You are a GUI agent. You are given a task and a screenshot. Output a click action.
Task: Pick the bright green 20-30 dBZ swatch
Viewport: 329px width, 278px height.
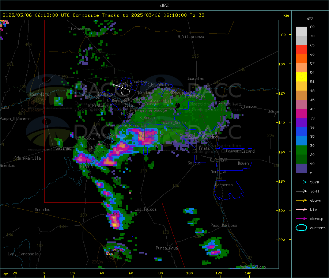click(x=301, y=150)
